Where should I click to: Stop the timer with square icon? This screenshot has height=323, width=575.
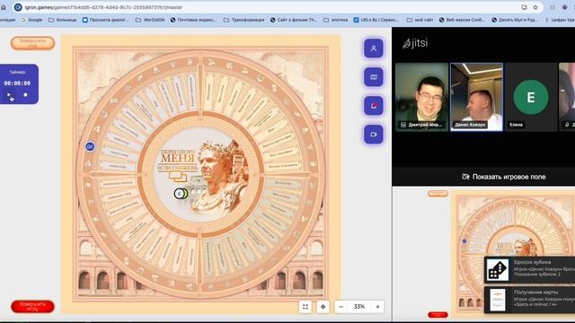(25, 95)
